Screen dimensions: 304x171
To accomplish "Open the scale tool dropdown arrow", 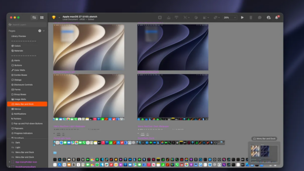I will pos(189,18).
